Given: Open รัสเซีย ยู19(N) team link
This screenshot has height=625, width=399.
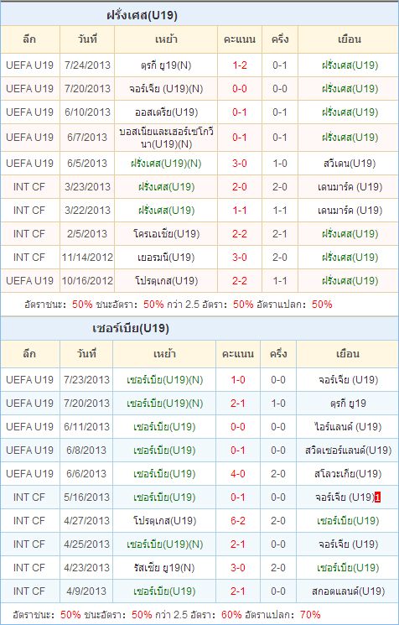Looking at the screenshot, I should pos(164,568).
